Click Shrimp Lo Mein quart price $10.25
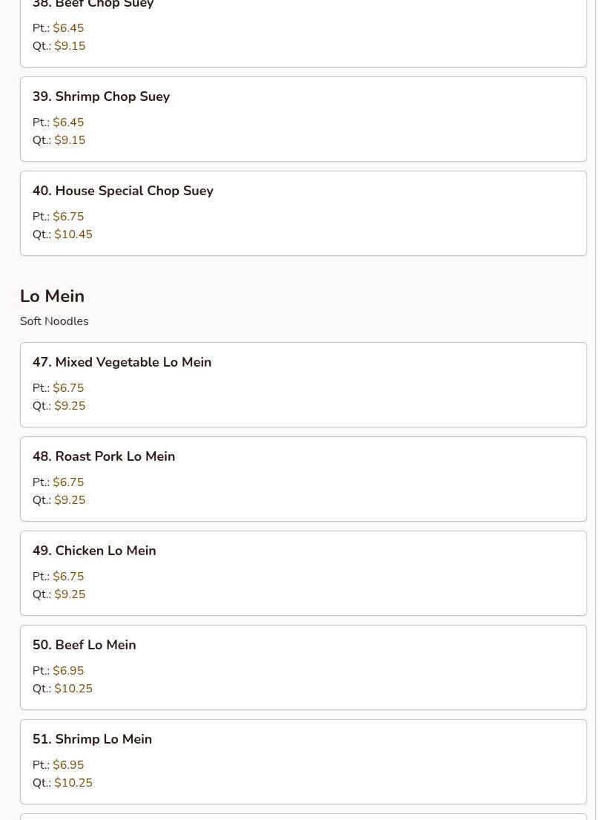611x820 pixels. tap(73, 783)
